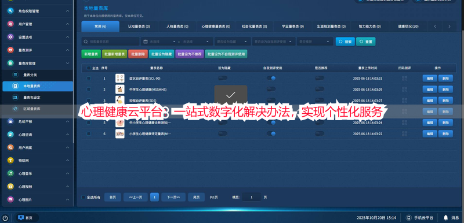Screen dimensions: 464x223
Task: Click the yellow icon beside 物联网
Action: coord(10,160)
